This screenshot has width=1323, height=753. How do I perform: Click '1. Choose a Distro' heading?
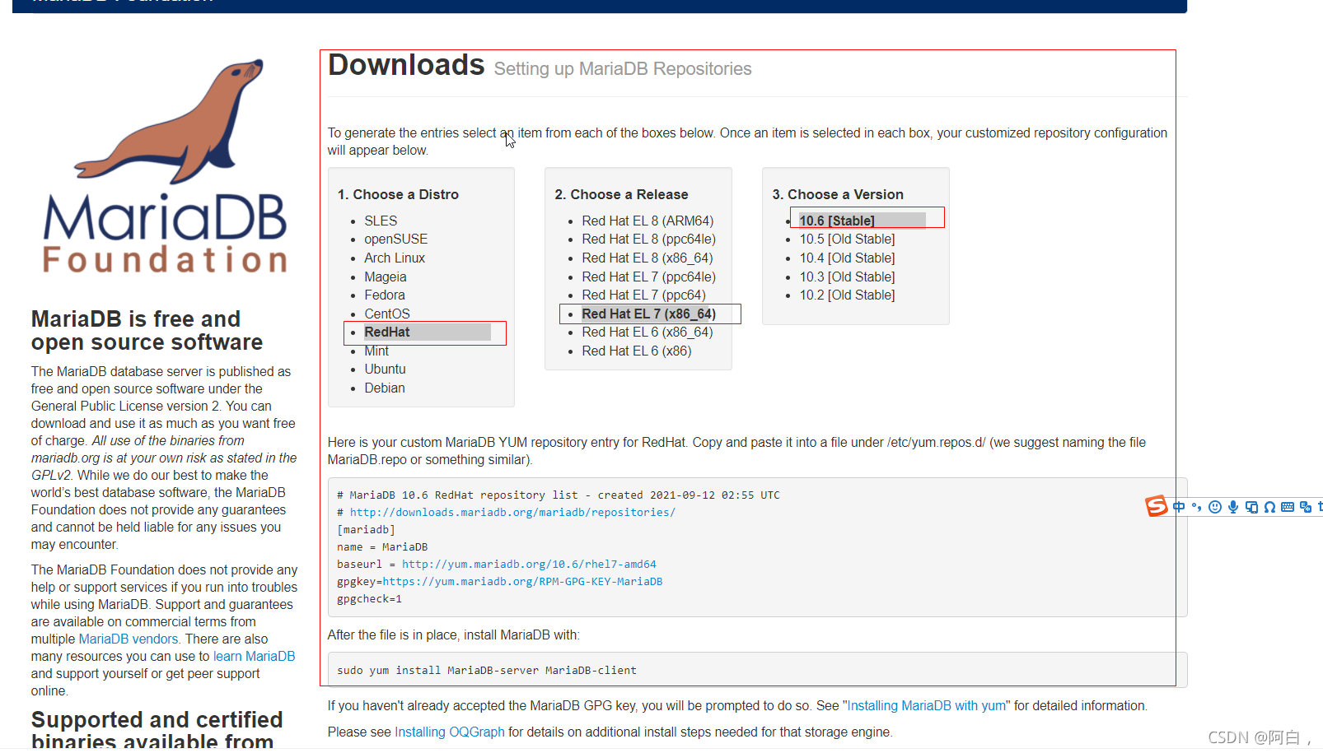point(398,194)
